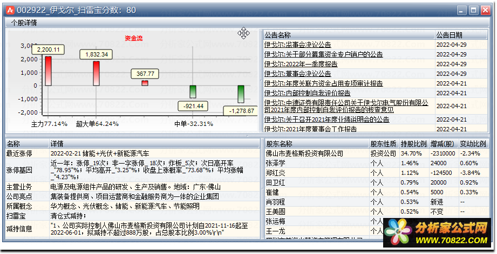Select shareholder row 崔健
The image size is (497, 254).
tap(376, 192)
